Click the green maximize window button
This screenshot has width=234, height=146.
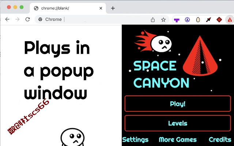click(x=22, y=7)
